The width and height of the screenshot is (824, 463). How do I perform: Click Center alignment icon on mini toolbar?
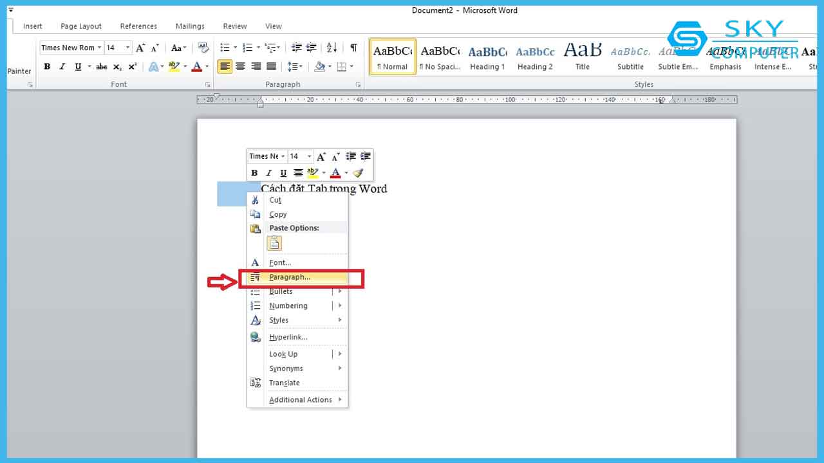click(298, 172)
